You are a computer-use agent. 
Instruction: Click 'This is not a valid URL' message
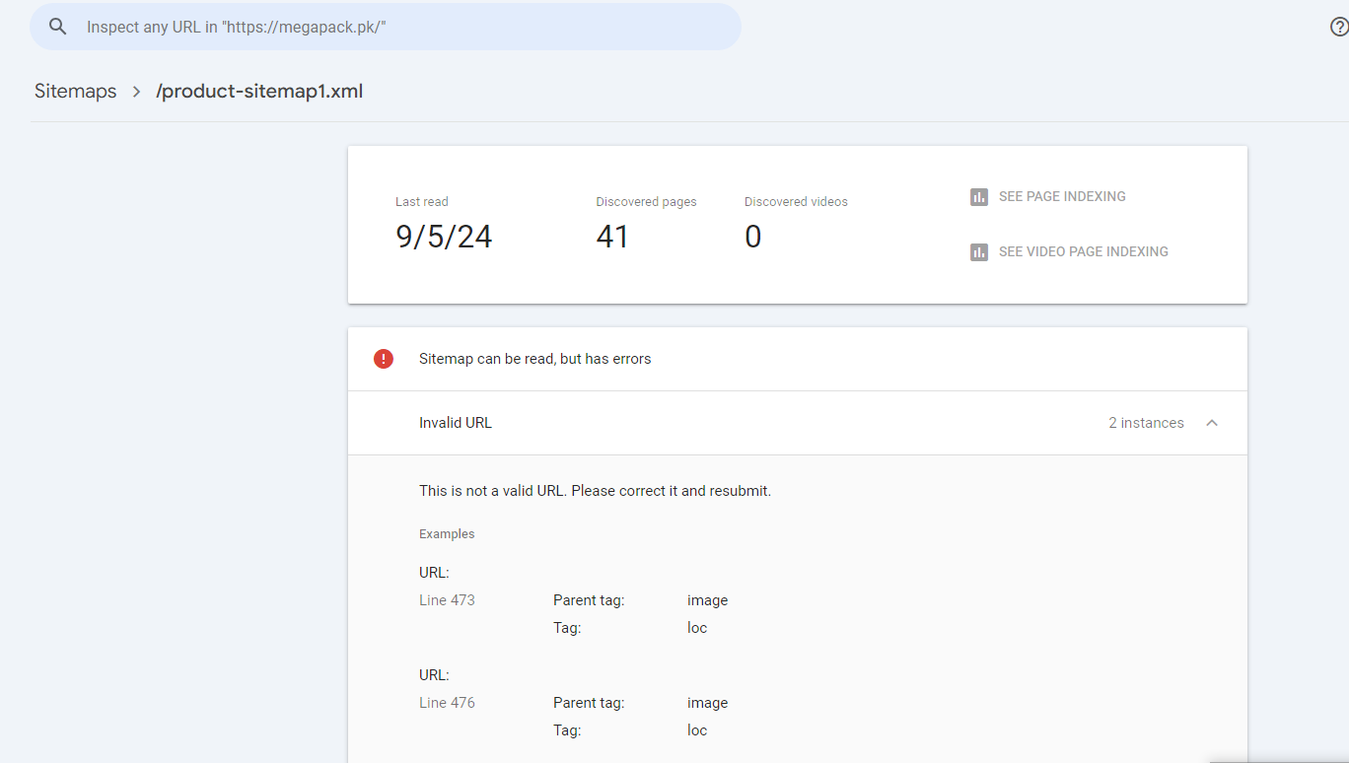(x=595, y=491)
